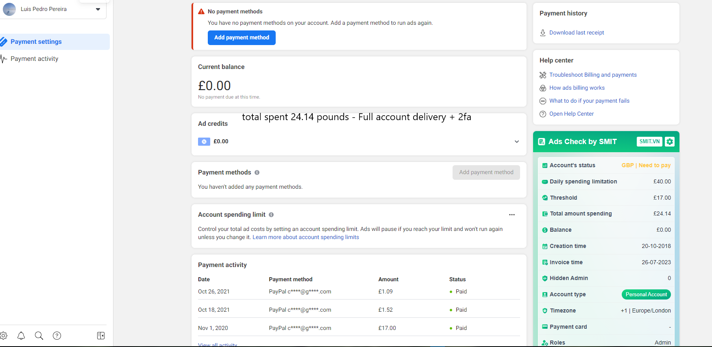This screenshot has height=347, width=712.
Task: Open help question mark icon
Action: (x=57, y=336)
